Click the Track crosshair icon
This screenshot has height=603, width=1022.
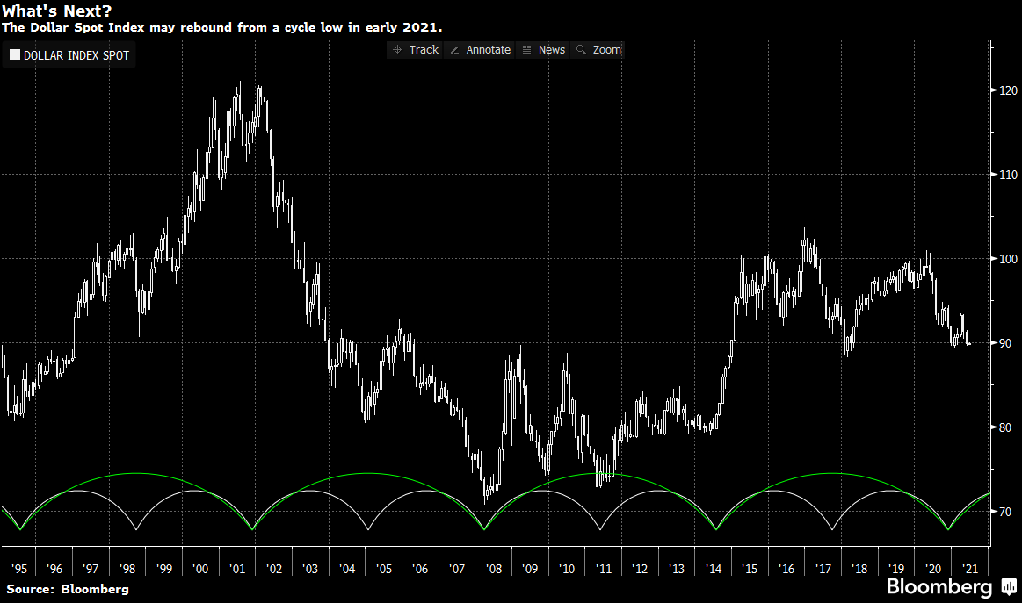(397, 49)
